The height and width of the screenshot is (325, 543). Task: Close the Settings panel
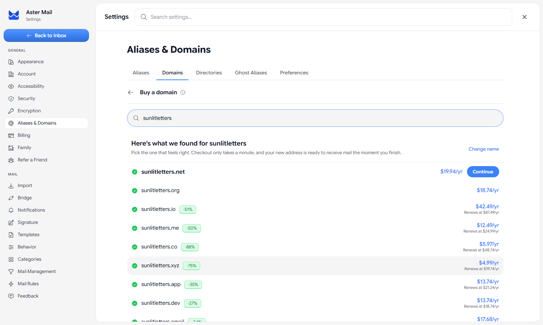tap(525, 17)
